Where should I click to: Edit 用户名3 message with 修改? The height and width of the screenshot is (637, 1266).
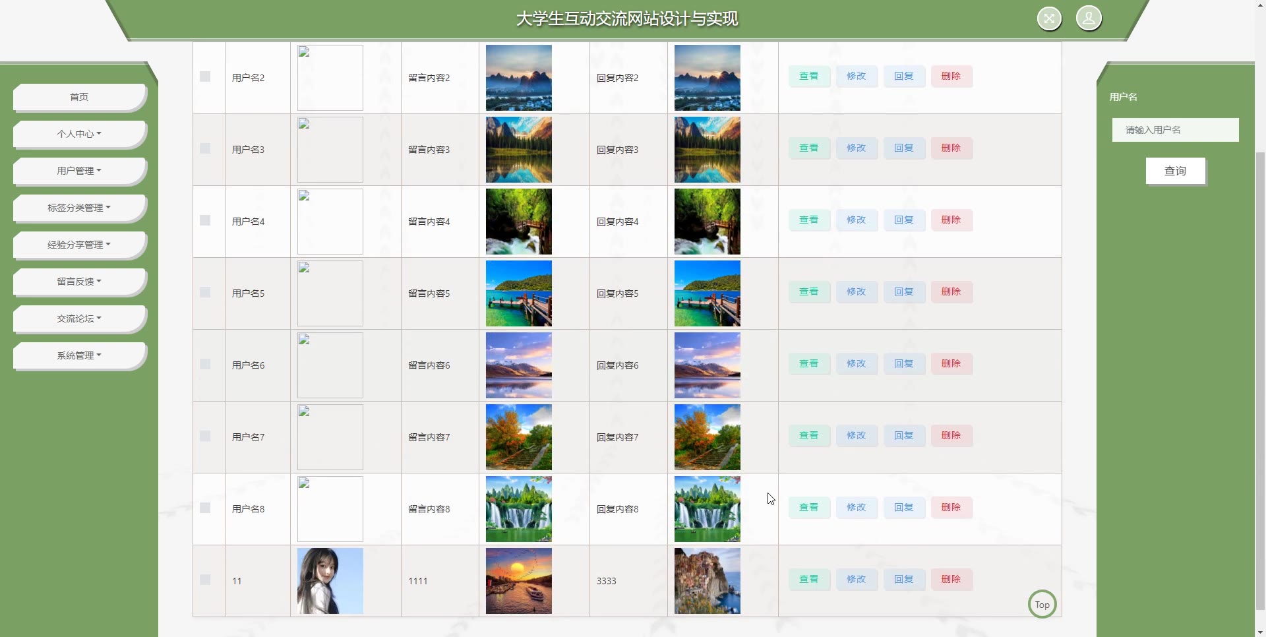tap(857, 148)
